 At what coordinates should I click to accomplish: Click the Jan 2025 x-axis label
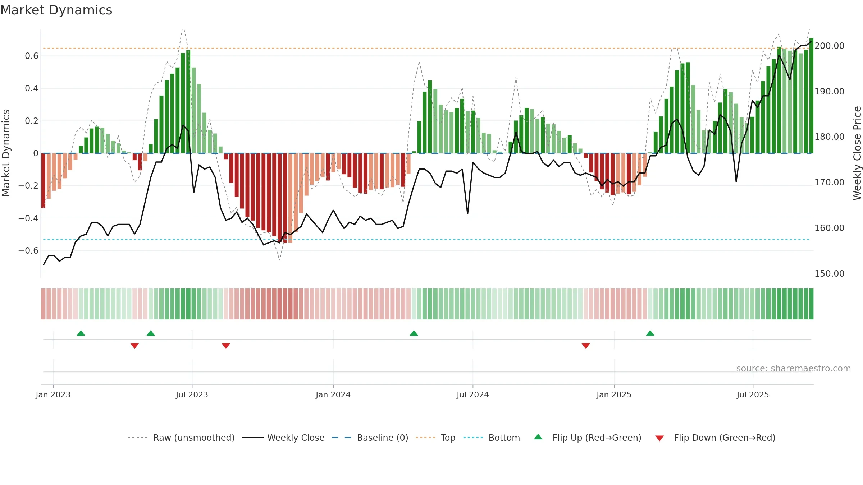(x=614, y=394)
